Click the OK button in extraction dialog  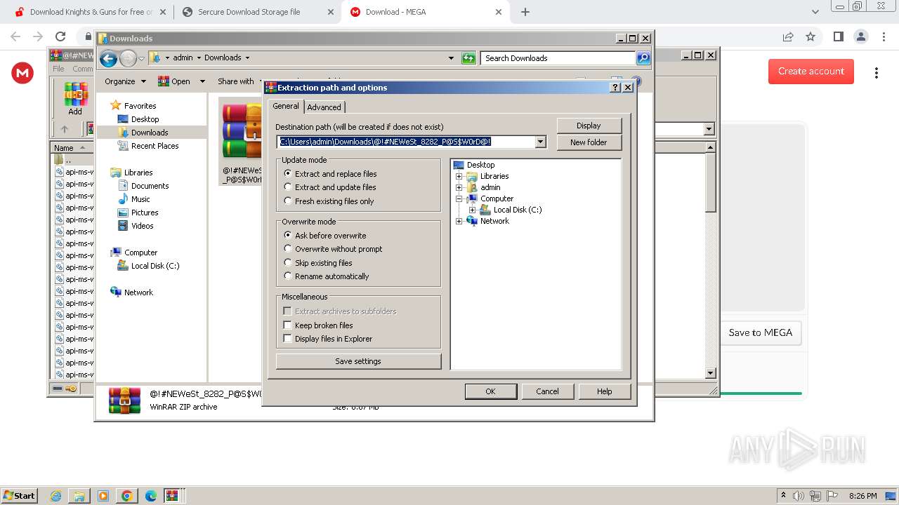pyautogui.click(x=490, y=391)
